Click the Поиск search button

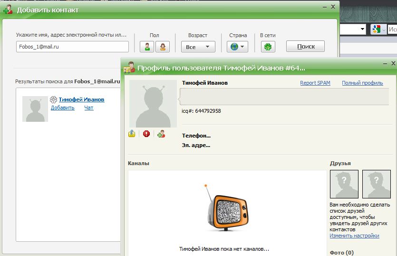[x=305, y=46]
